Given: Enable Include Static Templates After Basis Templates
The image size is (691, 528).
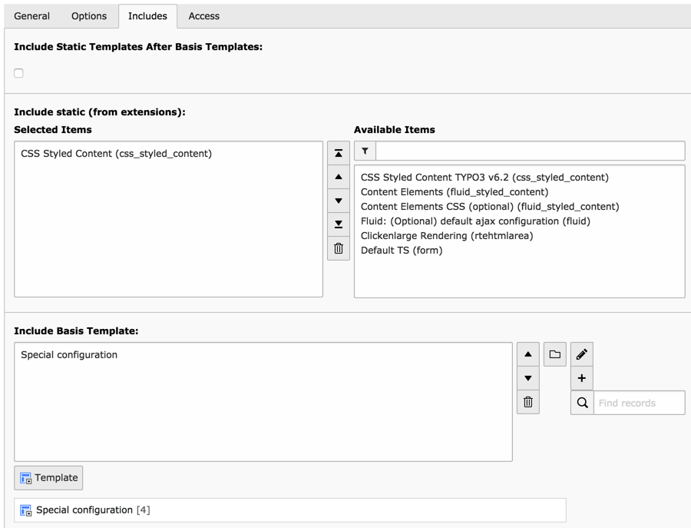Looking at the screenshot, I should 18,73.
